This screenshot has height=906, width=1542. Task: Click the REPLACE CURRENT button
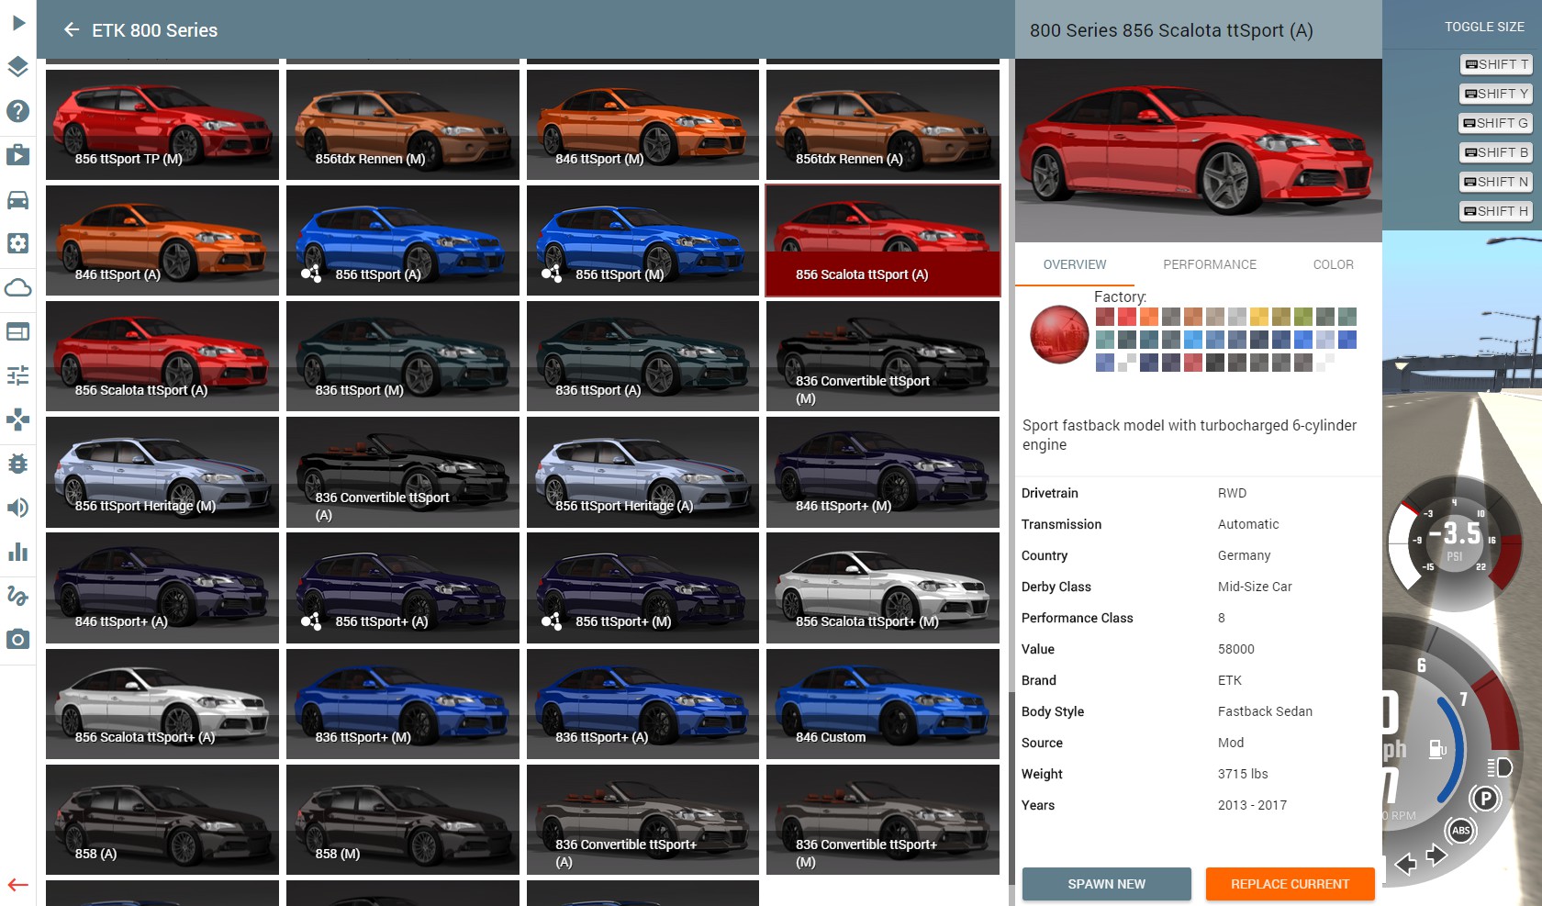tap(1291, 884)
